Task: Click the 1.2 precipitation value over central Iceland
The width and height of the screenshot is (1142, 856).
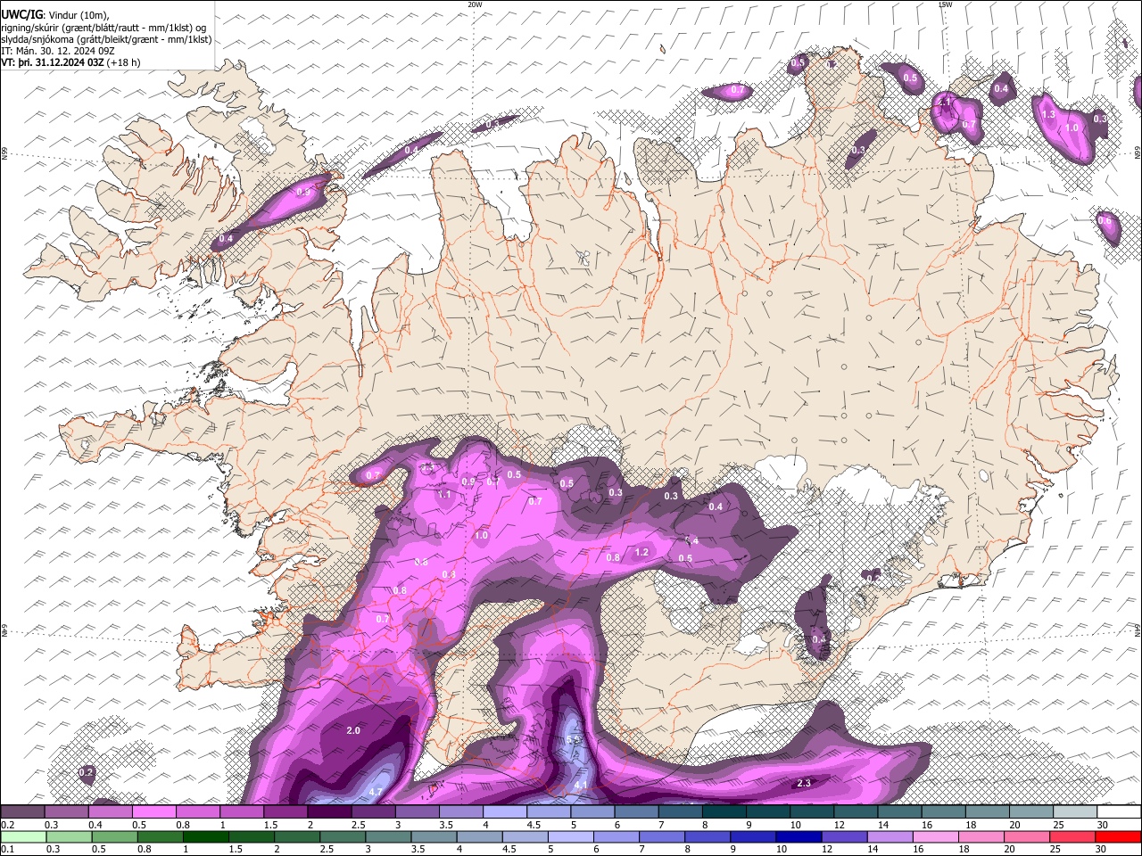Action: click(x=641, y=552)
